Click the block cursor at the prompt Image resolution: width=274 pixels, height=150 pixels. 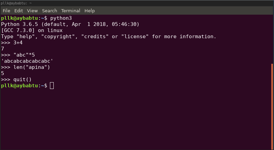point(52,86)
